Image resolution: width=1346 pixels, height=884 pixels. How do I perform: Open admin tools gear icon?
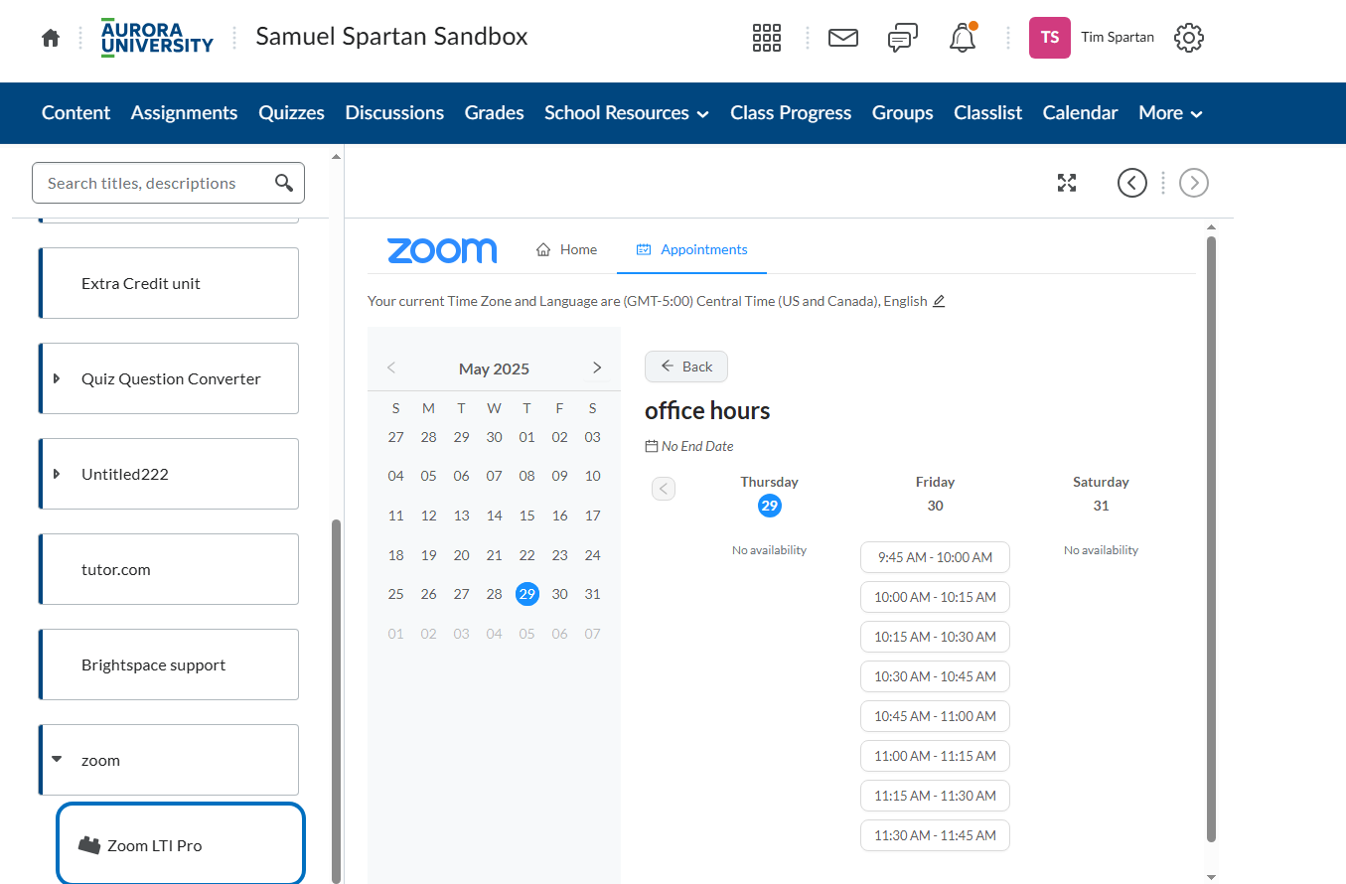tap(1189, 38)
